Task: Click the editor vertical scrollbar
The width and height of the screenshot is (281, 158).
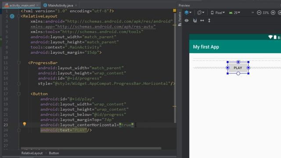Action: pos(175,68)
